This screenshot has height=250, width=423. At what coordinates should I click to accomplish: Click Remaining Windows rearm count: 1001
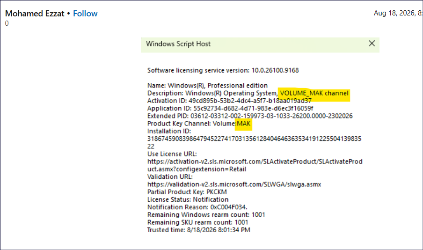point(206,214)
